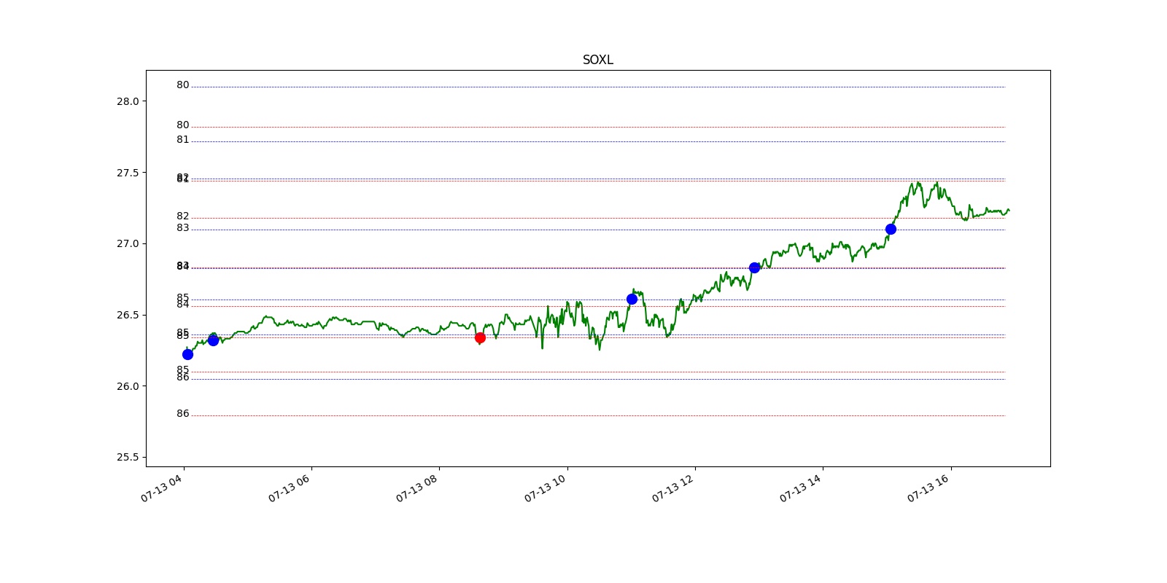Click the x-axis label 07-13 14
The height and width of the screenshot is (583, 1167).
[800, 488]
